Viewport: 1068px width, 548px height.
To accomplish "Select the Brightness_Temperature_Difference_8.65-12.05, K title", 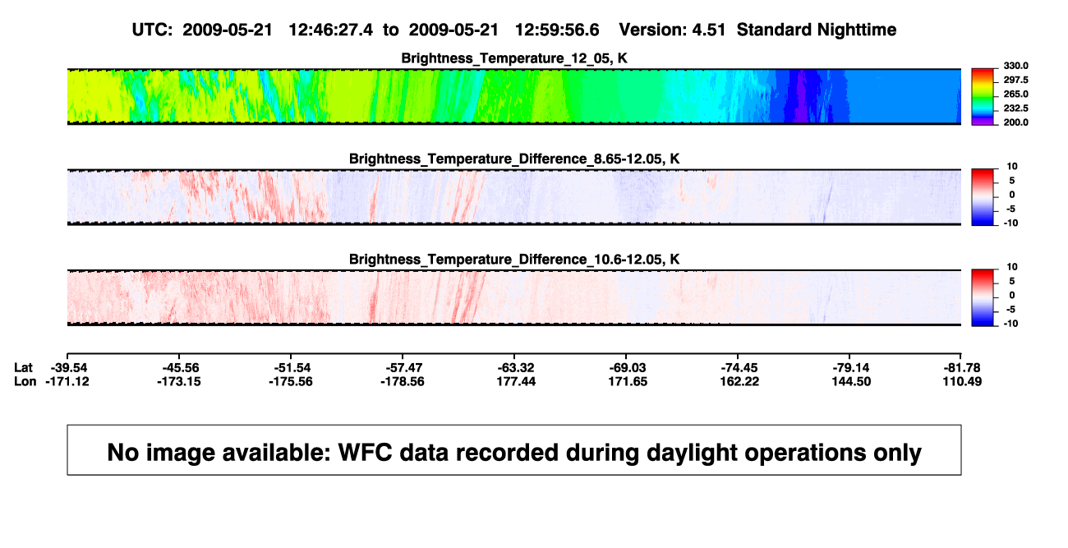I will [x=514, y=159].
